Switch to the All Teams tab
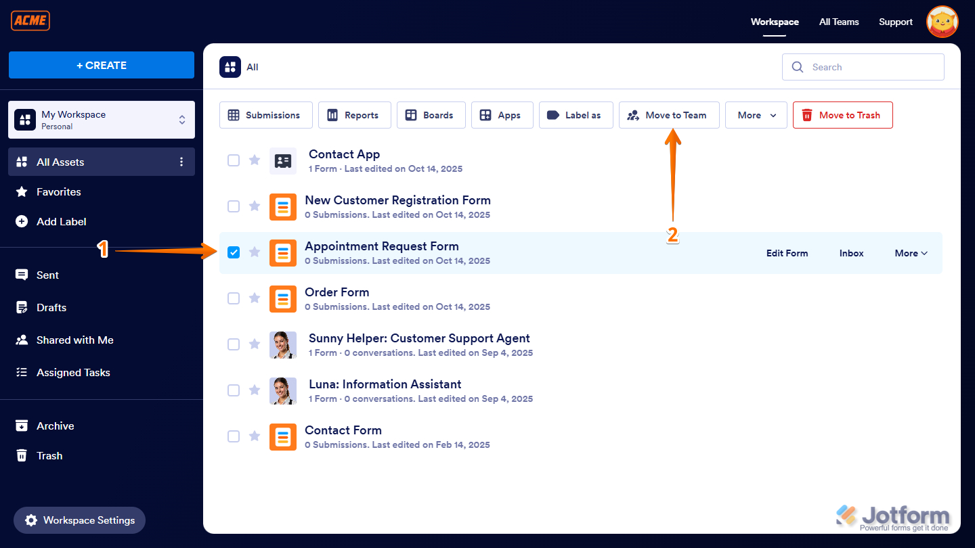The width and height of the screenshot is (975, 548). pyautogui.click(x=838, y=22)
